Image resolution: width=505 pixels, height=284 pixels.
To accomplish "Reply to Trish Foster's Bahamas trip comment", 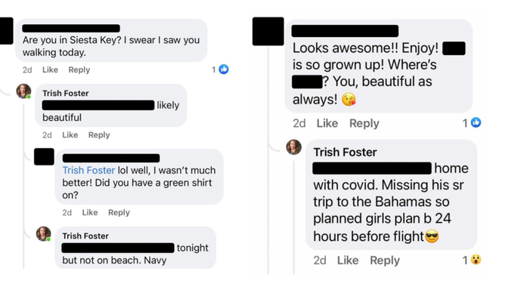I will point(385,261).
